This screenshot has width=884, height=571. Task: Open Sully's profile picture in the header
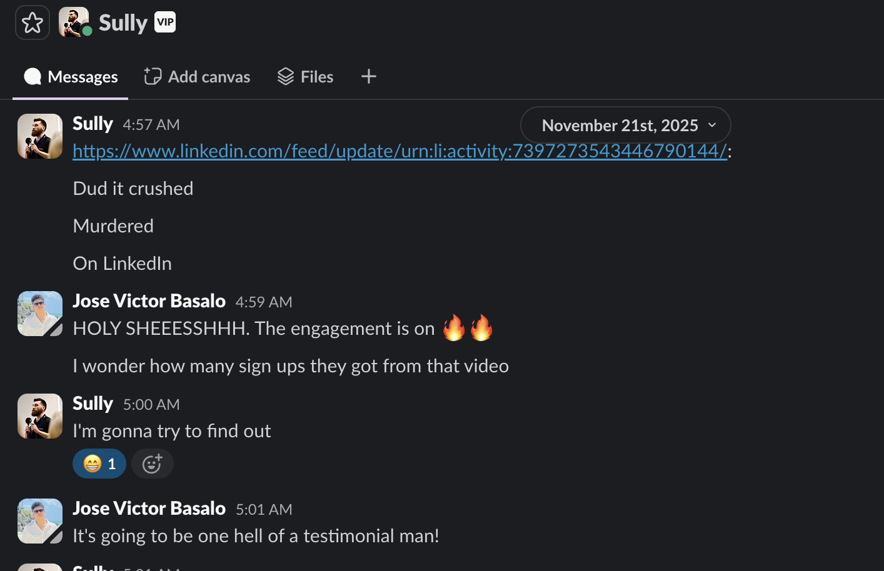click(x=74, y=22)
